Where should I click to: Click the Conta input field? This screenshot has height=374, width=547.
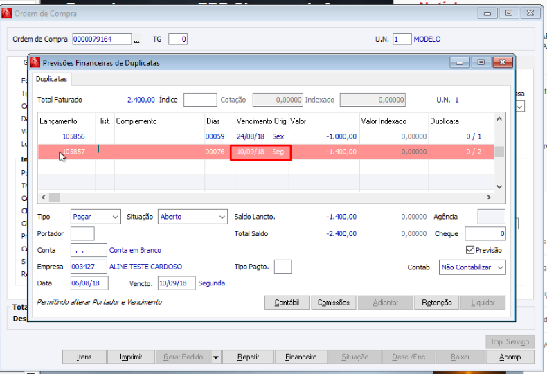point(89,250)
